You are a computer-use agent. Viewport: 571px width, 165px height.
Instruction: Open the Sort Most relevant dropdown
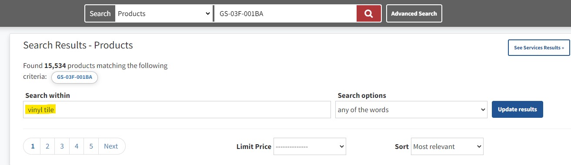447,146
